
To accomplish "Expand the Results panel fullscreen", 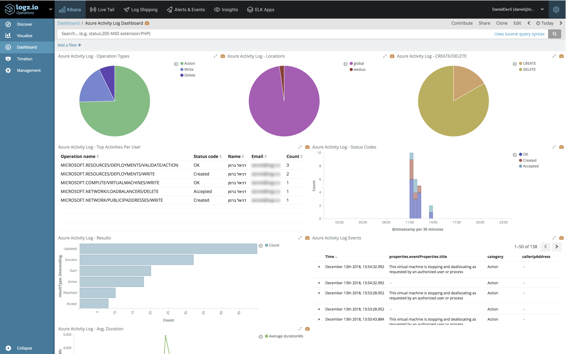I will coord(300,238).
